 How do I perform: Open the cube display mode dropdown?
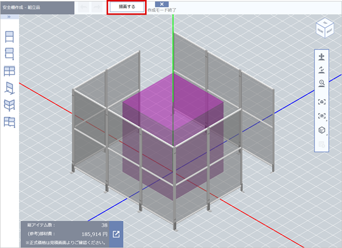tap(321, 130)
